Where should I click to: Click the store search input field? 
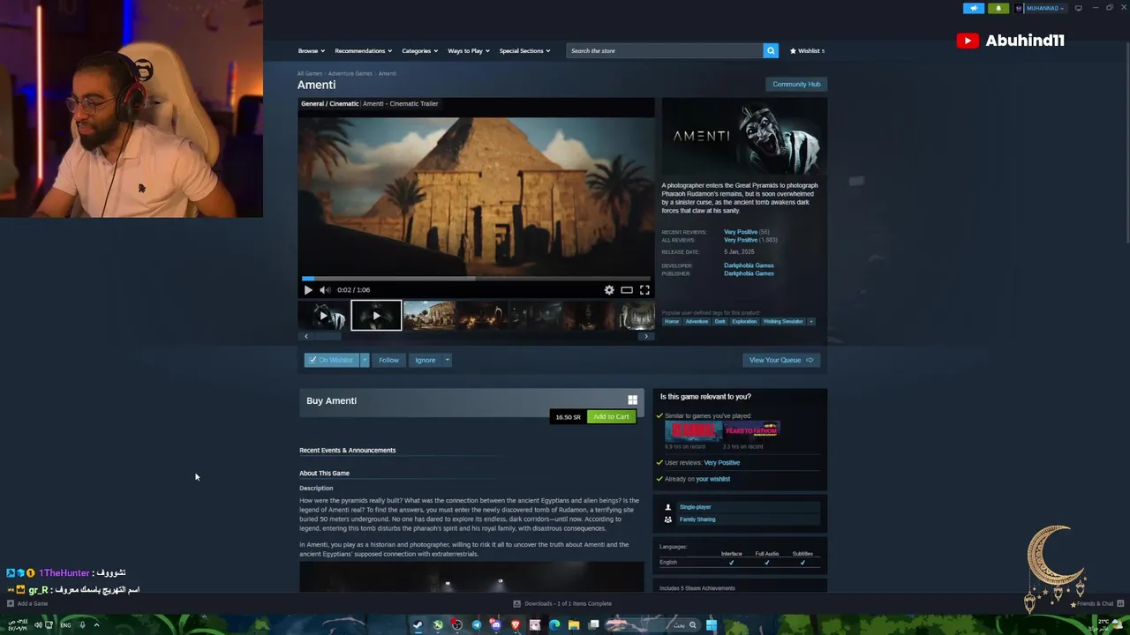[665, 50]
